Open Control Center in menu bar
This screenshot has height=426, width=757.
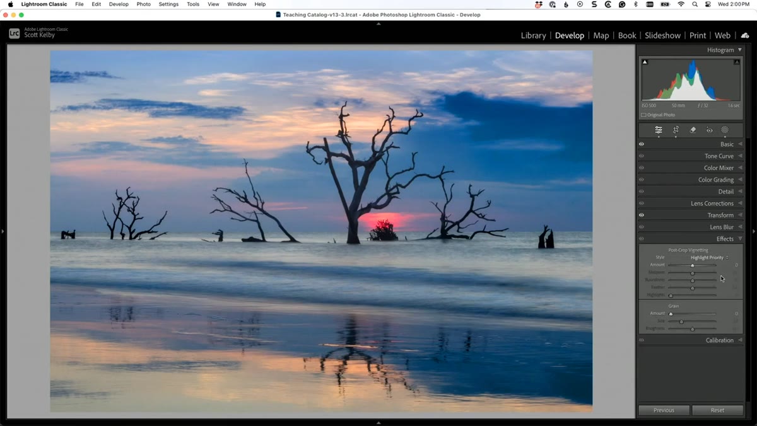[x=708, y=4]
